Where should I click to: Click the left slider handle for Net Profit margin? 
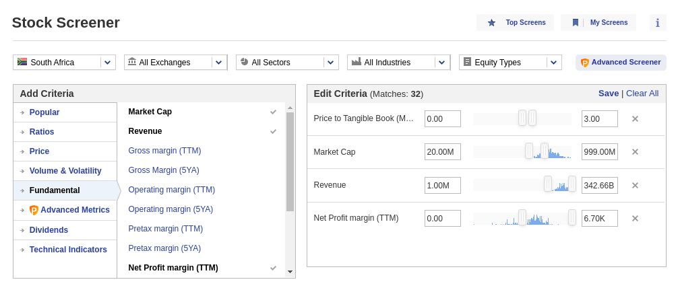pyautogui.click(x=522, y=217)
